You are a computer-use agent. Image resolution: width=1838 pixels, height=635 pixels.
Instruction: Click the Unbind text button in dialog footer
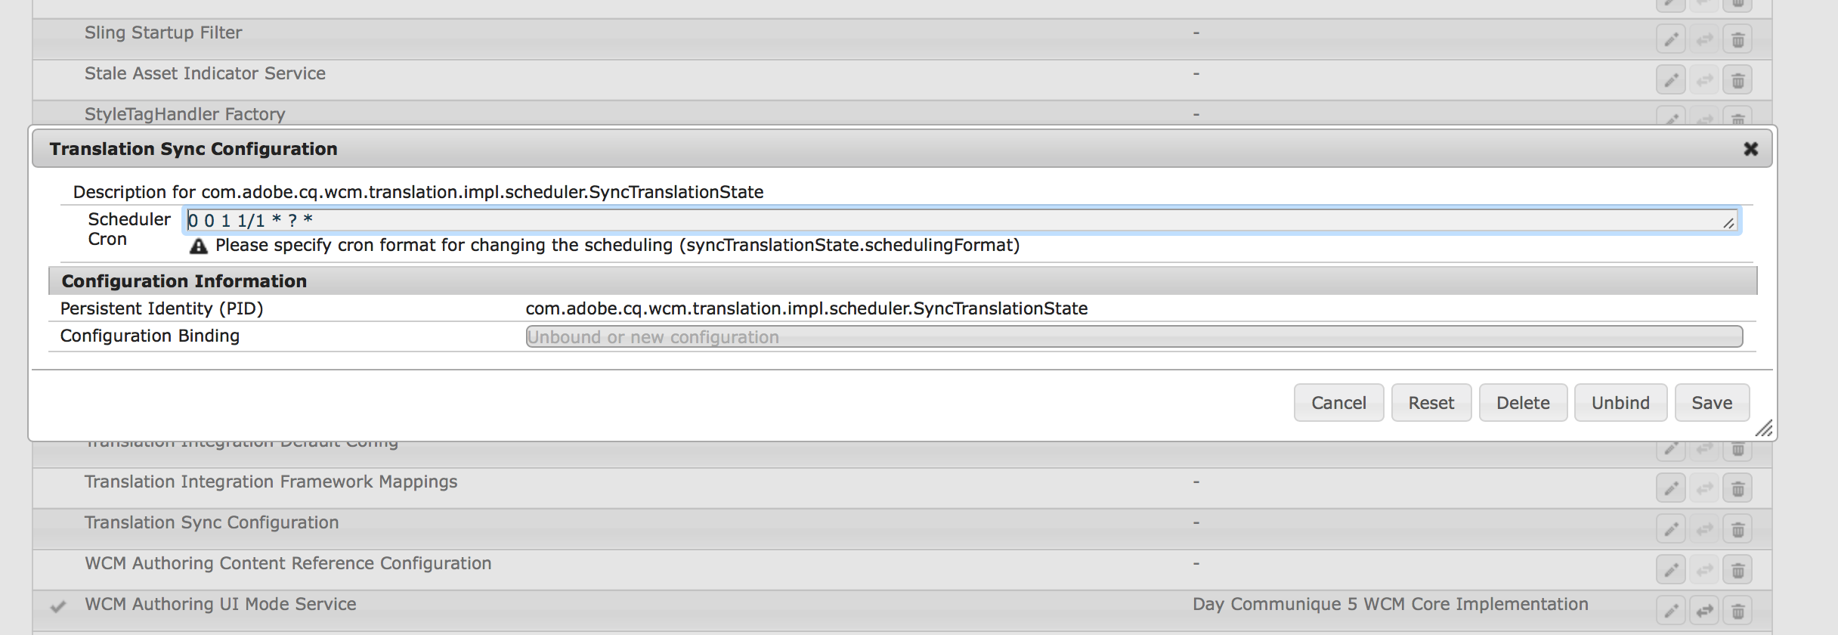click(x=1620, y=403)
